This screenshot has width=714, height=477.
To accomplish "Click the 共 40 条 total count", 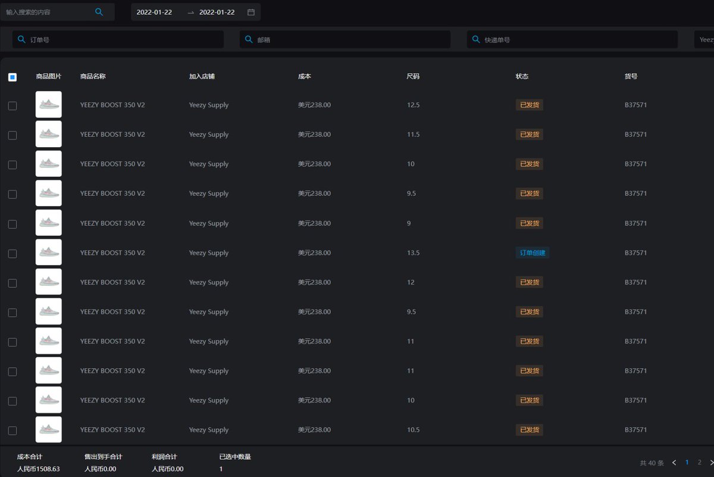I will click(x=652, y=463).
